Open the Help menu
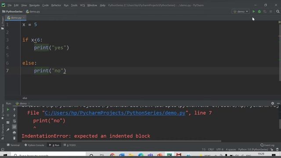The height and width of the screenshot is (158, 281). click(102, 5)
